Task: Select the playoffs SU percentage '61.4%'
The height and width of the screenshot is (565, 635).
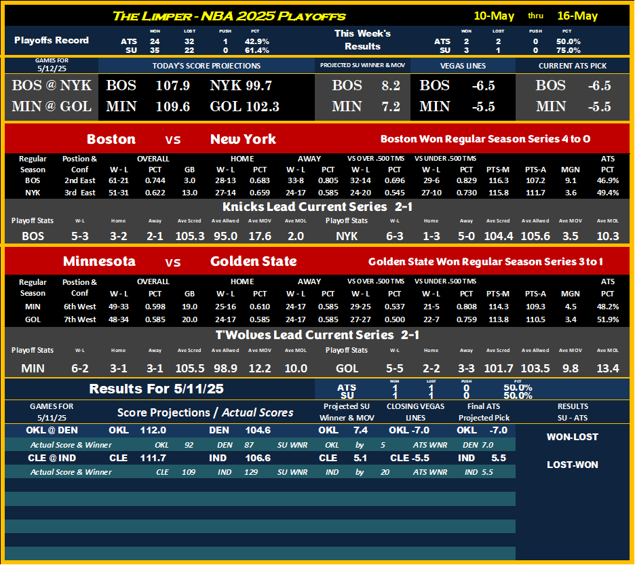Action: (x=256, y=50)
